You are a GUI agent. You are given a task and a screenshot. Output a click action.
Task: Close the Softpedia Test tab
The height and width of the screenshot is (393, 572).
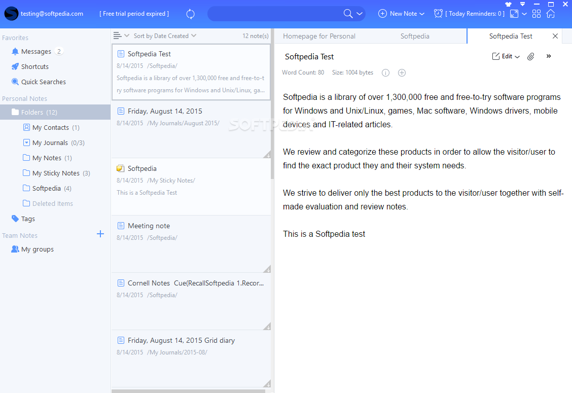(555, 36)
